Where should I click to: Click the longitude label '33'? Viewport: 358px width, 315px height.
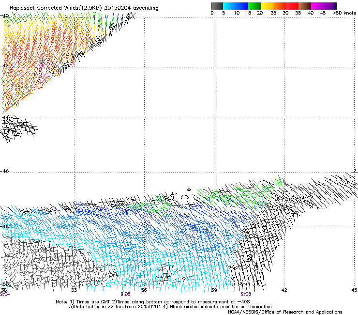pyautogui.click(x=74, y=290)
